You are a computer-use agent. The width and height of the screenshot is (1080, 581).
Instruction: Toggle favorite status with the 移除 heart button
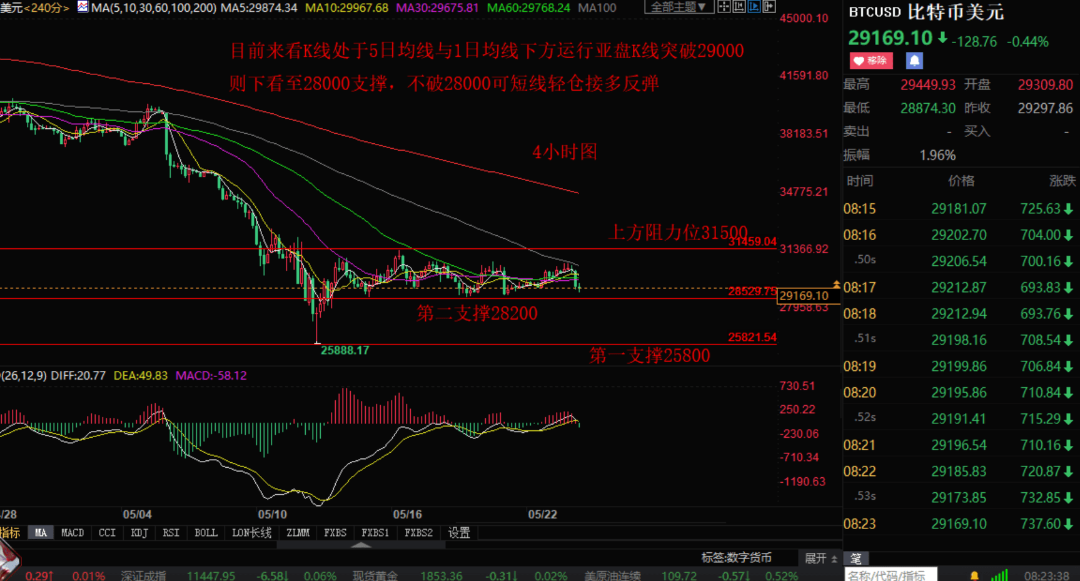(871, 61)
